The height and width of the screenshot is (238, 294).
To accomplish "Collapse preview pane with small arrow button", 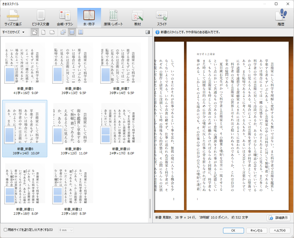I will [x=147, y=32].
